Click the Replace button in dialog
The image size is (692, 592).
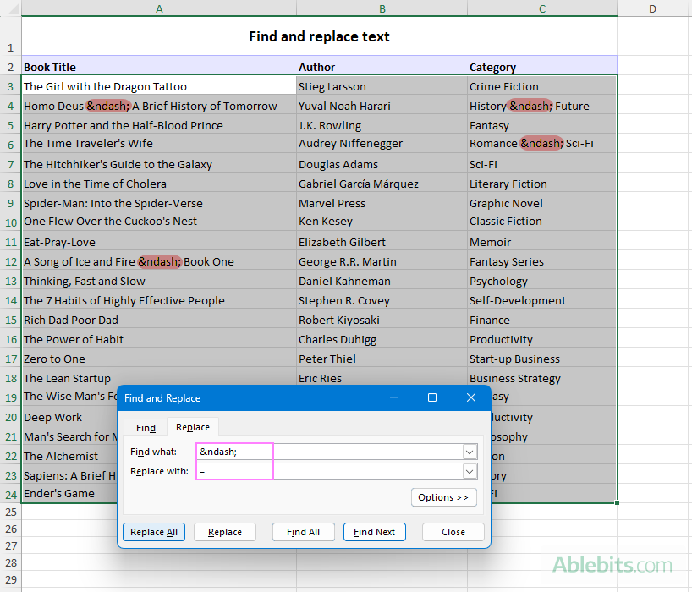(x=225, y=532)
